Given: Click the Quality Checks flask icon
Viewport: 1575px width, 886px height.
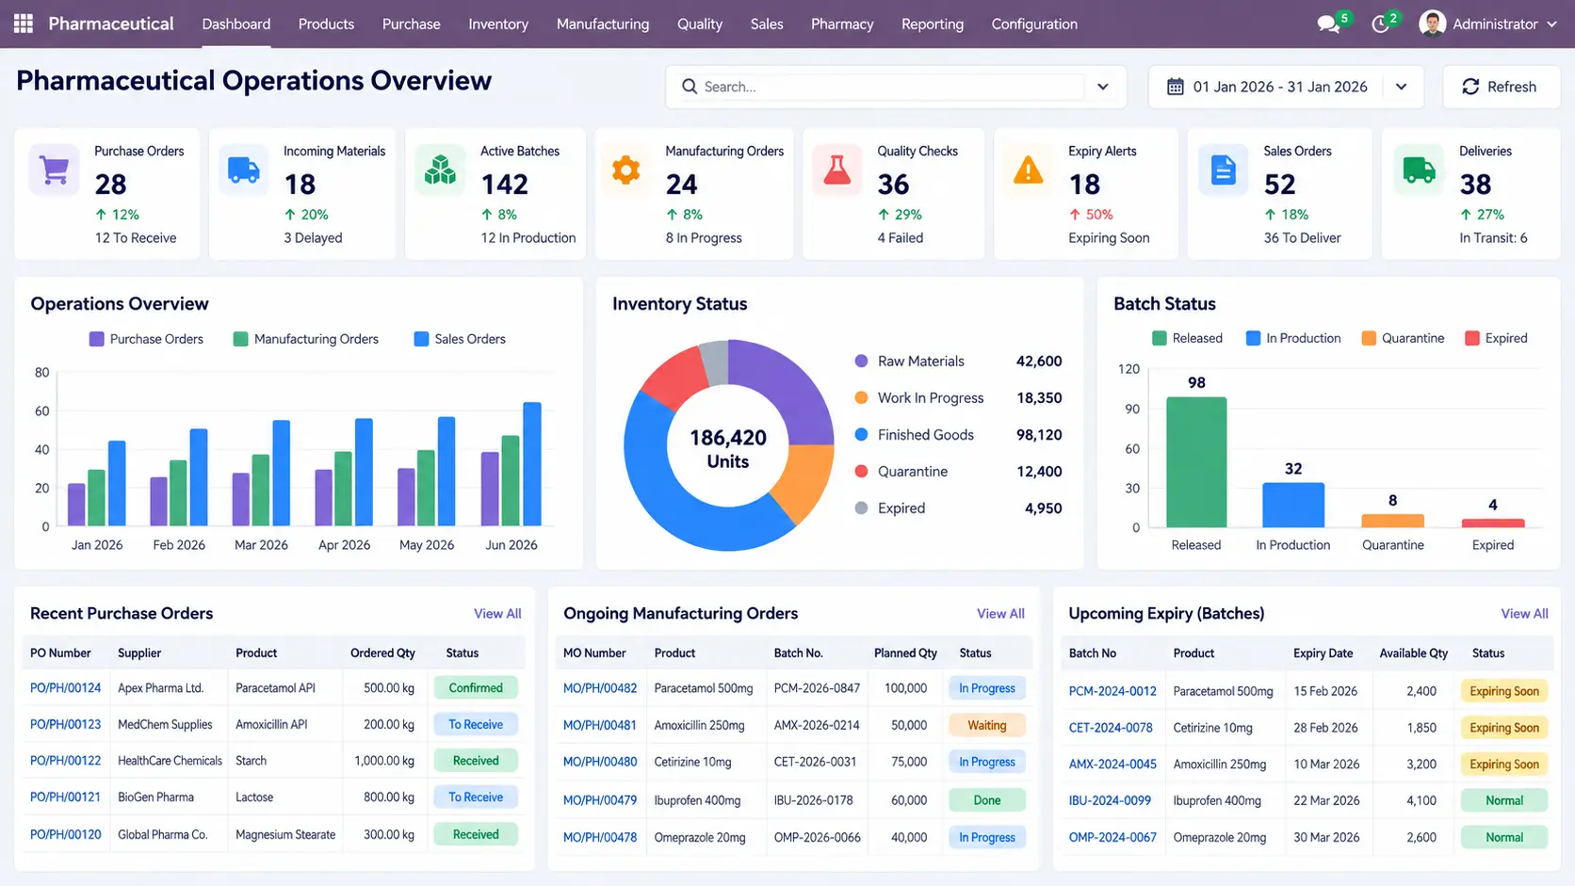Looking at the screenshot, I should pyautogui.click(x=837, y=170).
